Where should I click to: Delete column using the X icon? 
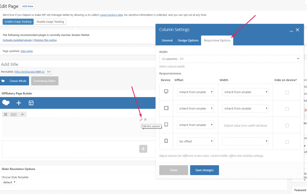click(x=145, y=120)
